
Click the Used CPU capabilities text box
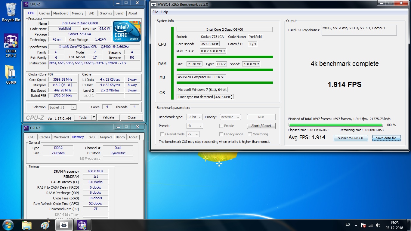pyautogui.click(x=359, y=30)
